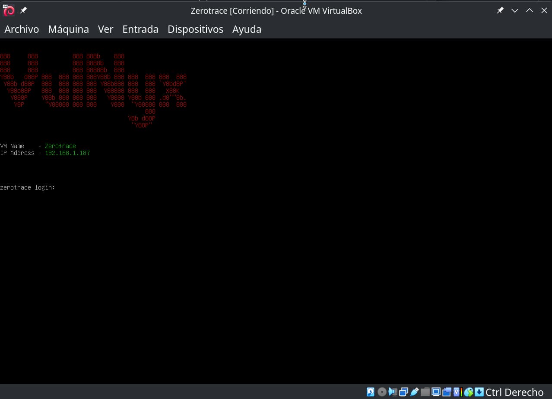Open the Entrada menu
Image resolution: width=552 pixels, height=399 pixels.
click(140, 29)
